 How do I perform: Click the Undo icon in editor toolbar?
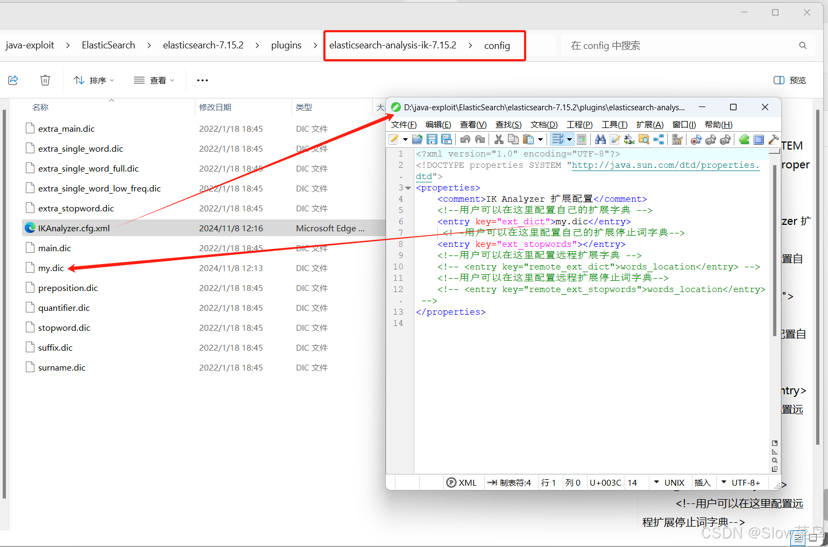pos(465,140)
